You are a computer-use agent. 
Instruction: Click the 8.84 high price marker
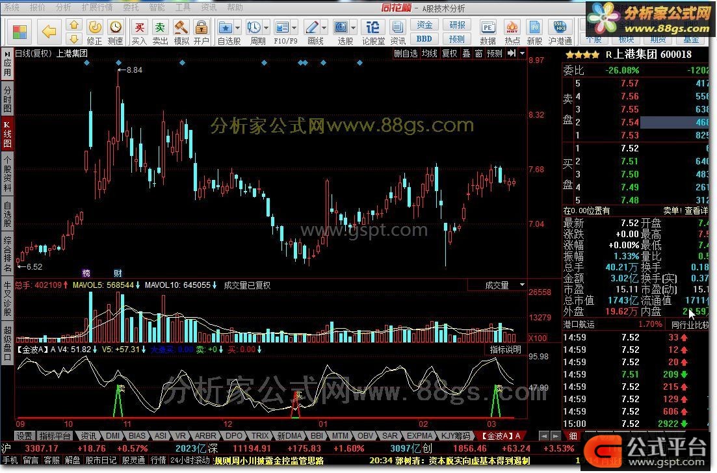(x=130, y=70)
